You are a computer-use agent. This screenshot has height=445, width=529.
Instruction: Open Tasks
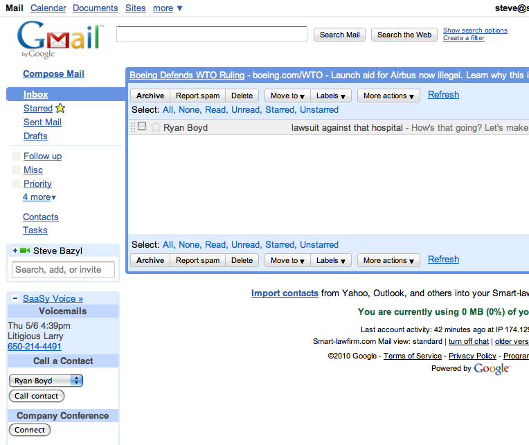pyautogui.click(x=35, y=230)
